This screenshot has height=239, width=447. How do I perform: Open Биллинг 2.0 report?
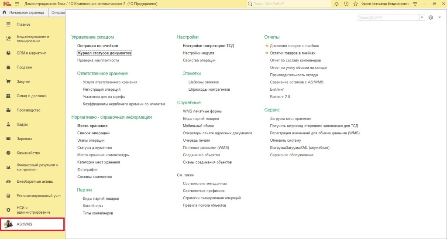tap(280, 96)
